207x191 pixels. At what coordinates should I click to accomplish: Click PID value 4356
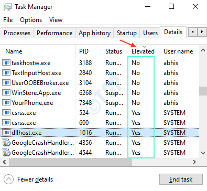85,143
